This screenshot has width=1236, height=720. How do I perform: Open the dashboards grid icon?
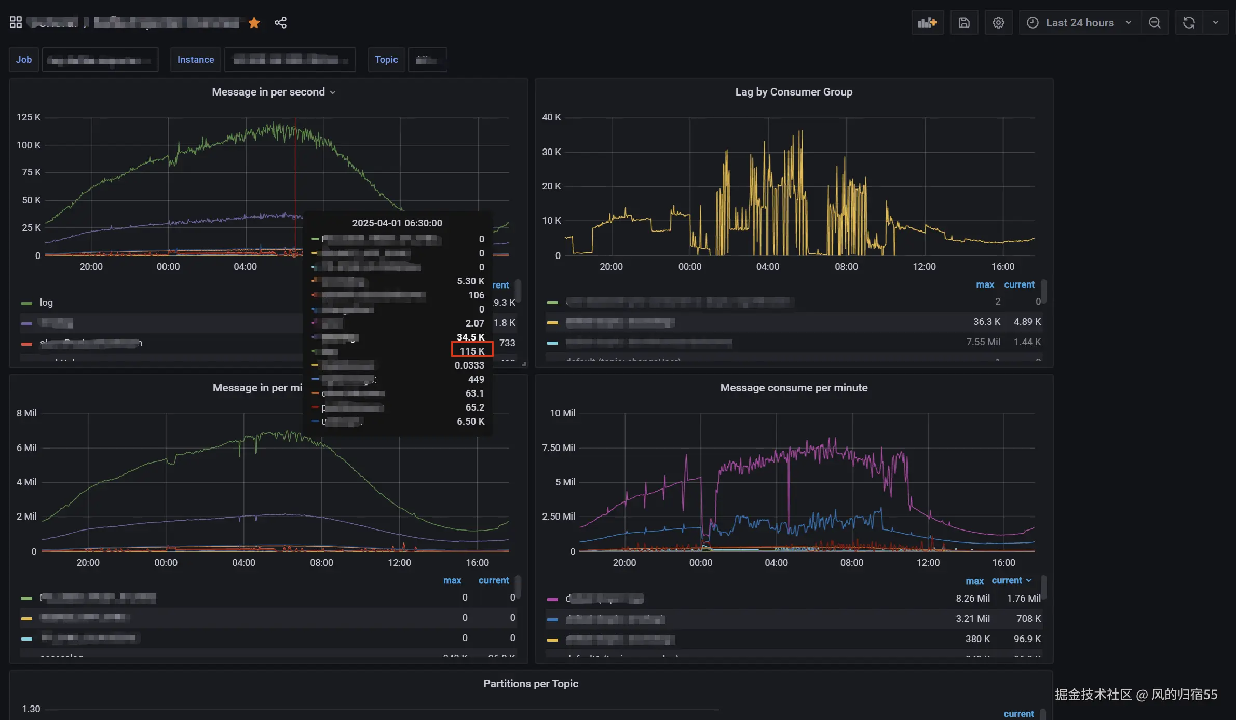tap(16, 22)
